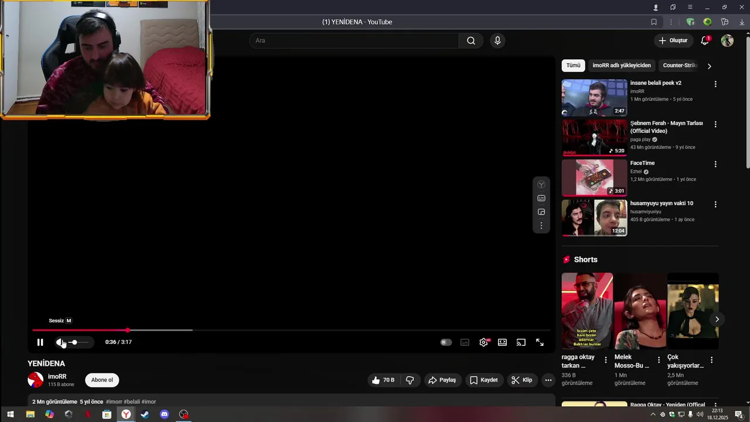The width and height of the screenshot is (750, 422).
Task: Adjust the volume slider handle
Action: (x=74, y=342)
